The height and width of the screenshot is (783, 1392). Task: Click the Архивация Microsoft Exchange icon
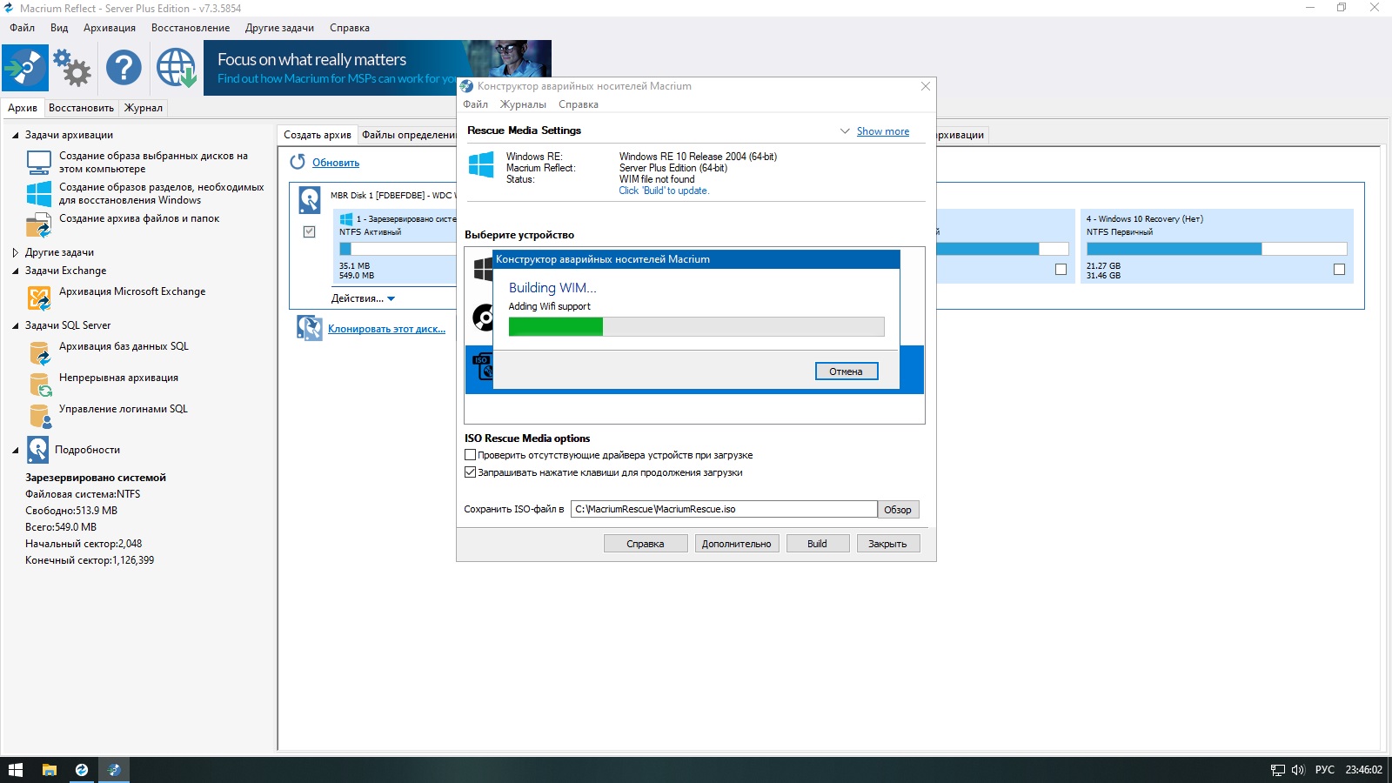coord(39,298)
